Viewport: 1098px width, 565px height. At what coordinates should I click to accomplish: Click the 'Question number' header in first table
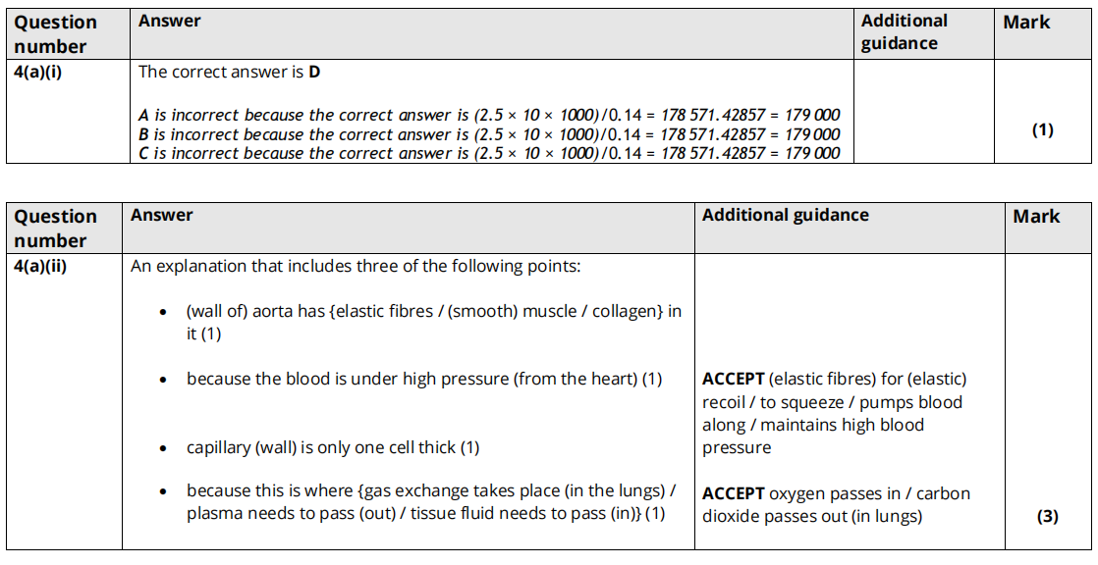point(56,34)
